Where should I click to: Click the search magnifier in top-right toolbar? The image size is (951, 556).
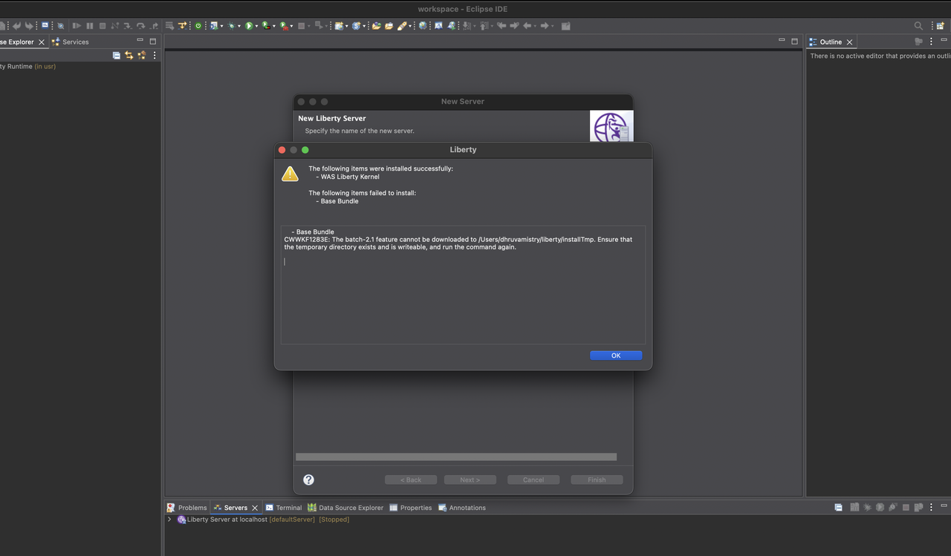coord(919,26)
